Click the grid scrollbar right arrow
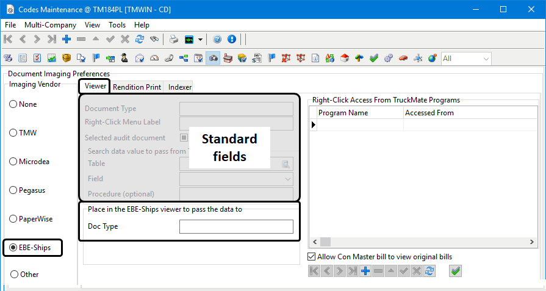 pyautogui.click(x=532, y=242)
